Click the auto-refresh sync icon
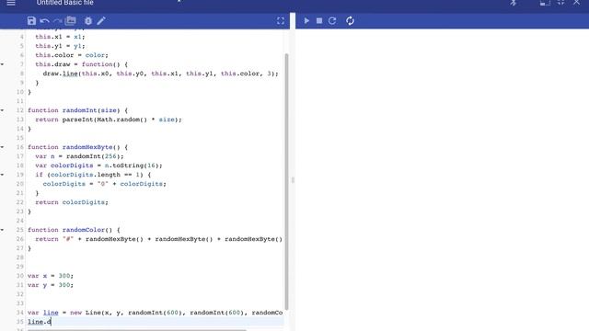This screenshot has width=589, height=331. 350,21
